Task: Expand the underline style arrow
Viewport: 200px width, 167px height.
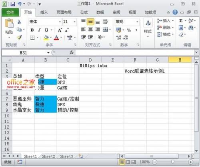Action: (x=51, y=30)
